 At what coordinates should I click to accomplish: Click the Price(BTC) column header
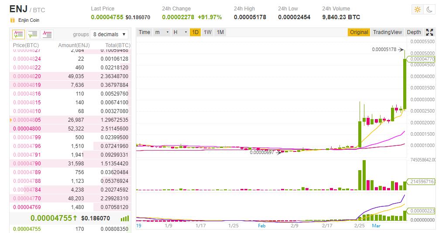[x=26, y=45]
